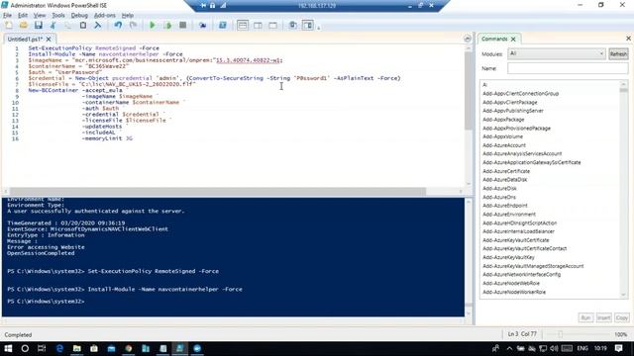Image resolution: width=634 pixels, height=356 pixels.
Task: Click the Name filter input field
Action: pos(568,68)
